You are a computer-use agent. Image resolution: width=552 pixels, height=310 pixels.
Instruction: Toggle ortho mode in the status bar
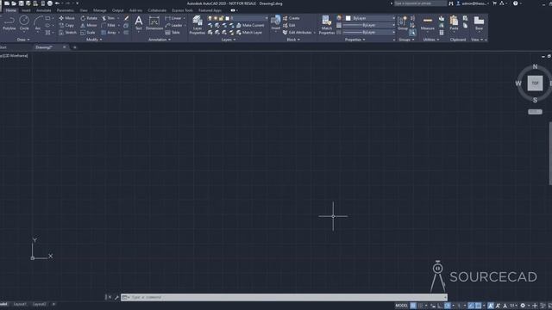(x=440, y=306)
